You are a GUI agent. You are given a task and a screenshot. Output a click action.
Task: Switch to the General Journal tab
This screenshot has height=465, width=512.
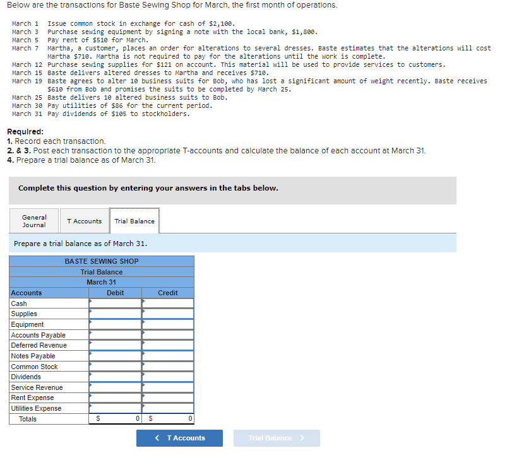[x=32, y=220]
